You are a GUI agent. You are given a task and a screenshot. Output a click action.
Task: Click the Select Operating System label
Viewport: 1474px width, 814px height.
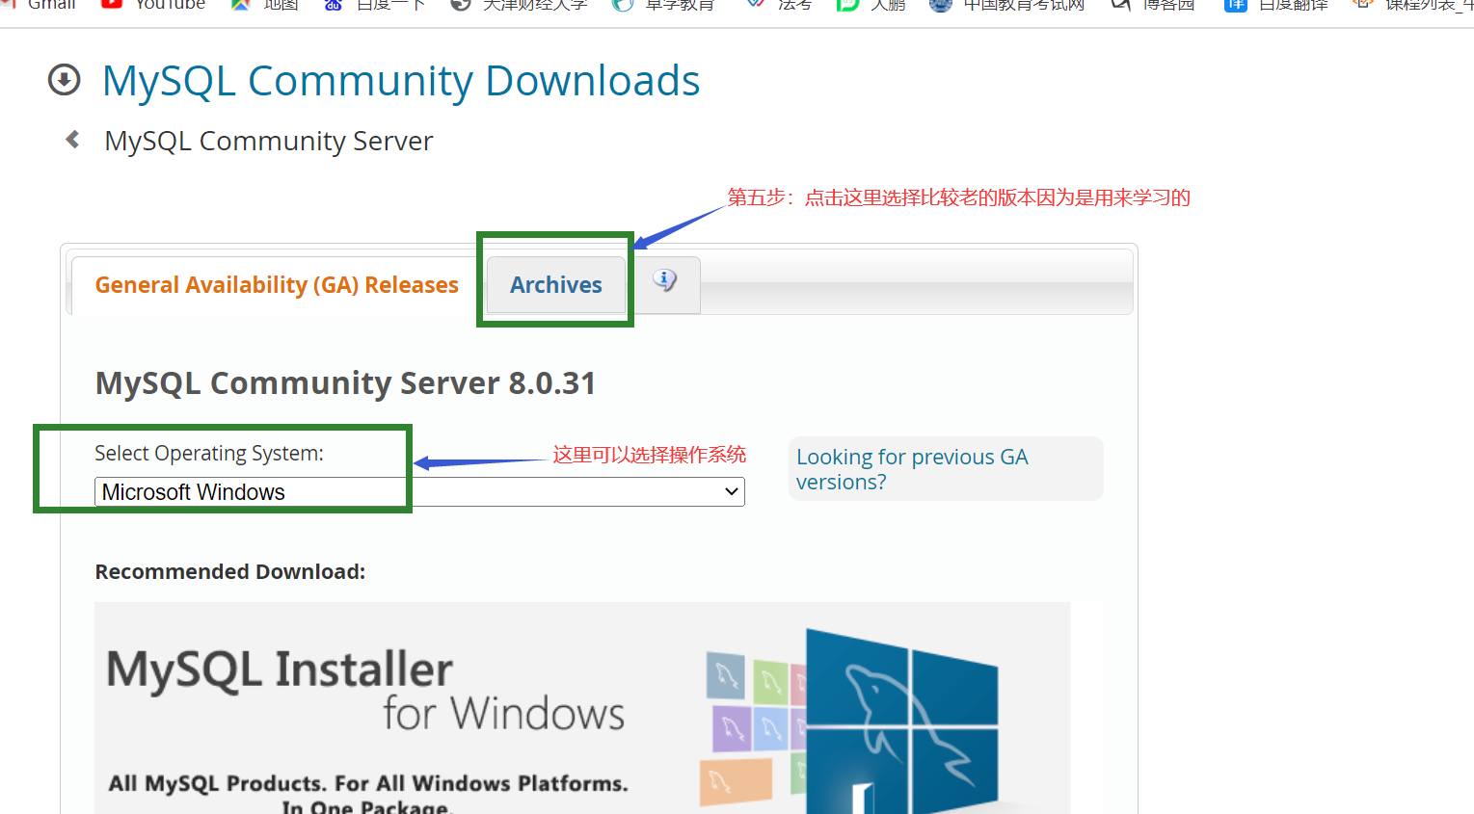[x=209, y=454]
